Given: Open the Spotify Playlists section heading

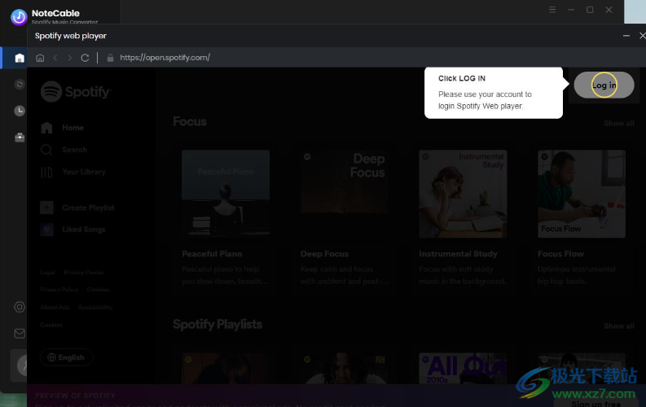Looking at the screenshot, I should 218,324.
